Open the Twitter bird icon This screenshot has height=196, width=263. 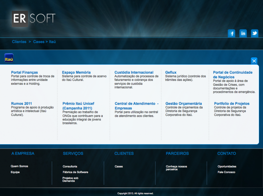(x=255, y=33)
